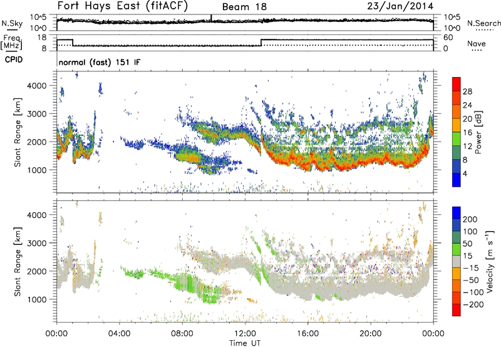Click the '60' Nave axis tick label
The height and width of the screenshot is (347, 501).
(448, 38)
